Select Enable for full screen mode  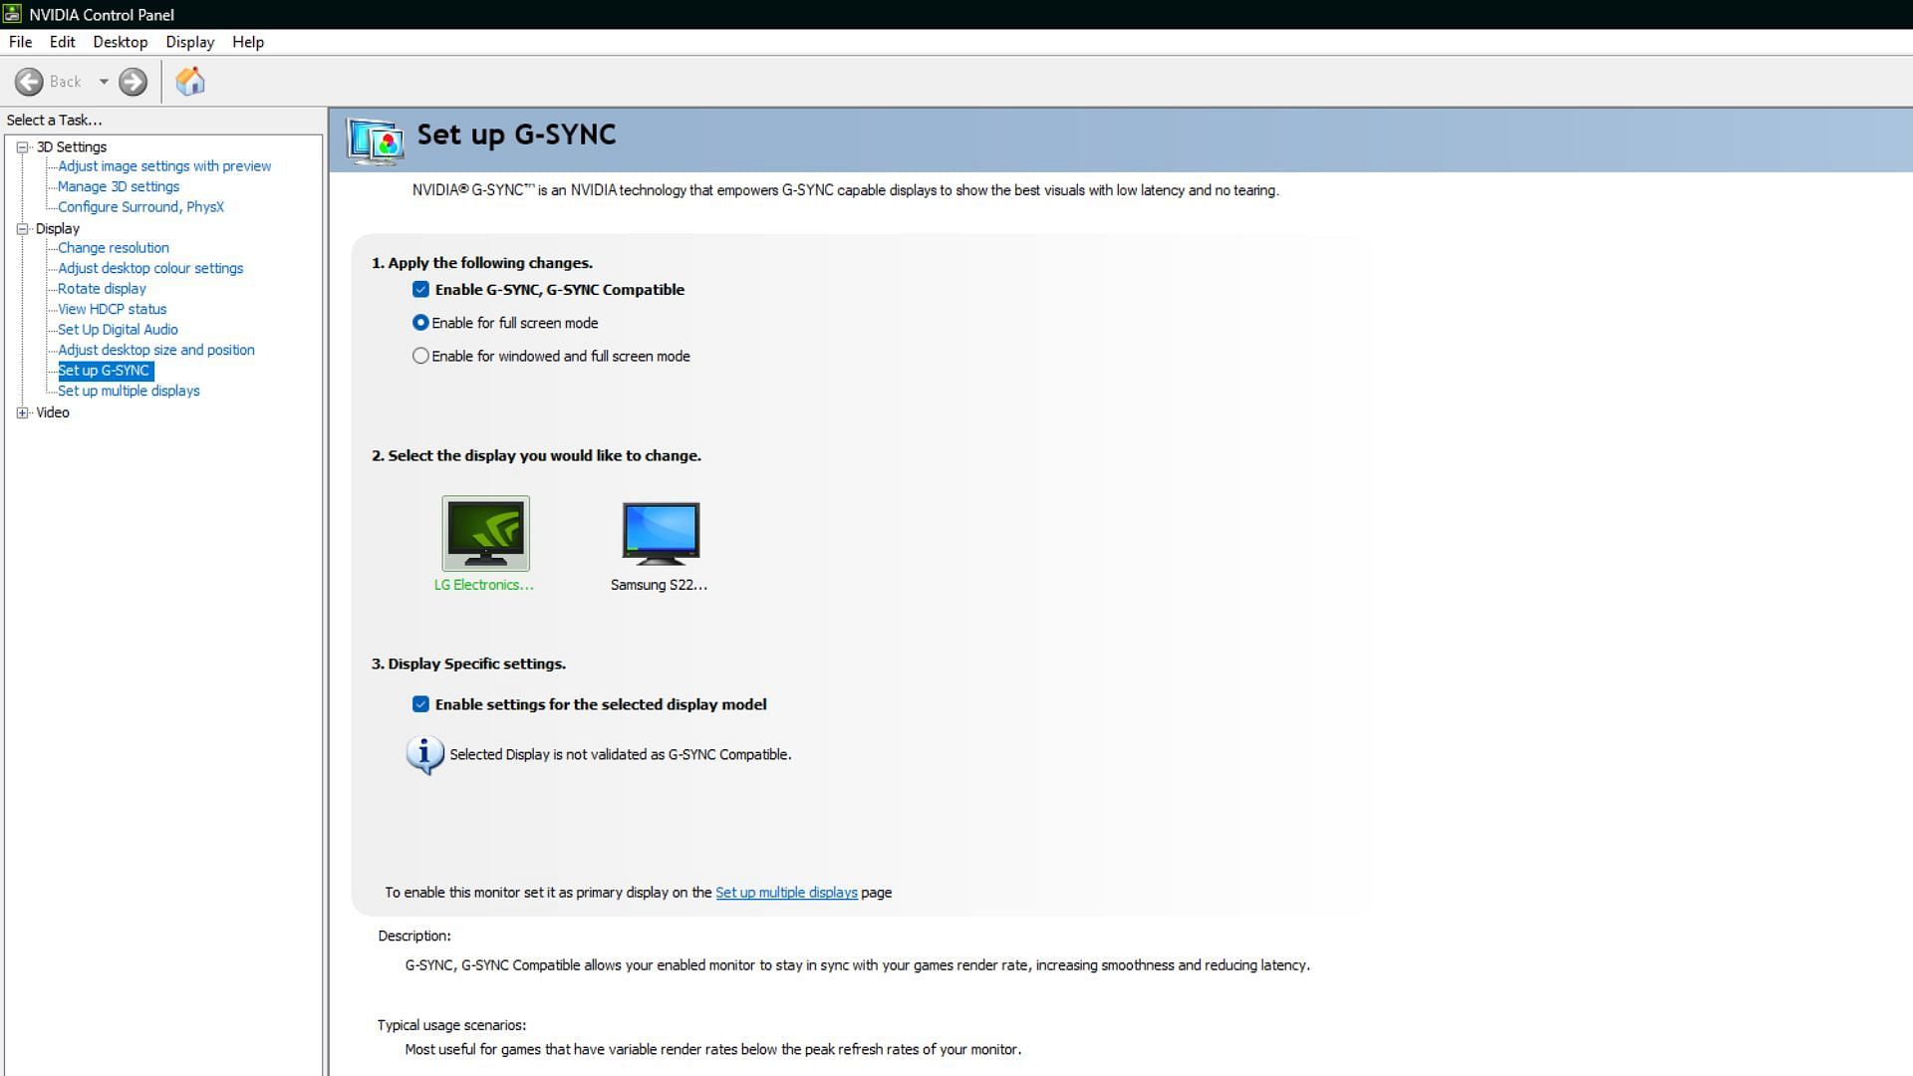[420, 323]
